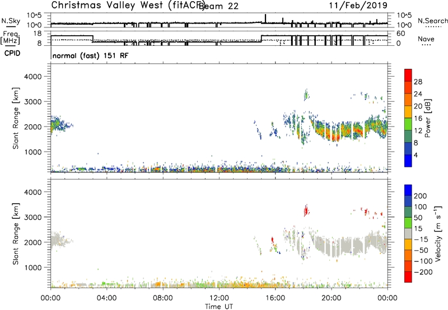Click the 'Velocity [m s-1]' colorbar title
Image resolution: width=448 pixels, height=310 pixels.
click(x=438, y=233)
